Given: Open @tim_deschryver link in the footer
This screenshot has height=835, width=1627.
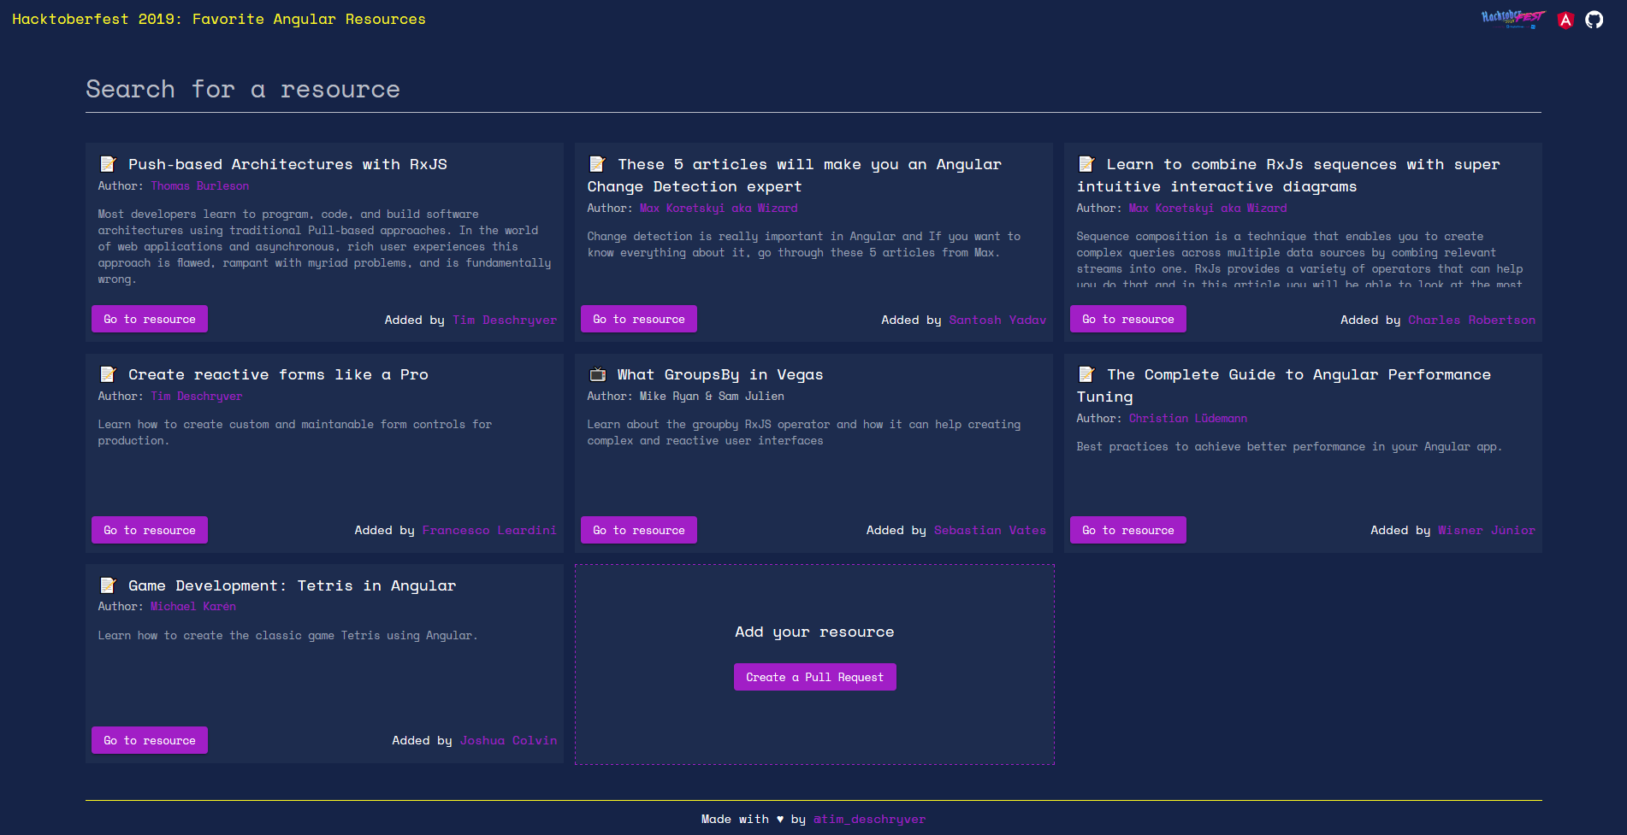Looking at the screenshot, I should pos(869,818).
